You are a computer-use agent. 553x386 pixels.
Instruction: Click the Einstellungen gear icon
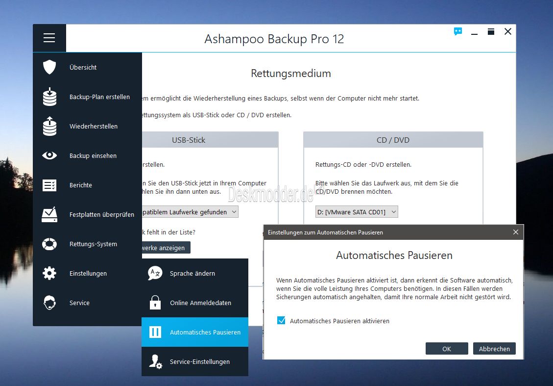[x=49, y=273]
